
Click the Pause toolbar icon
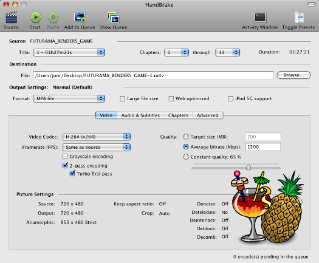pyautogui.click(x=53, y=17)
